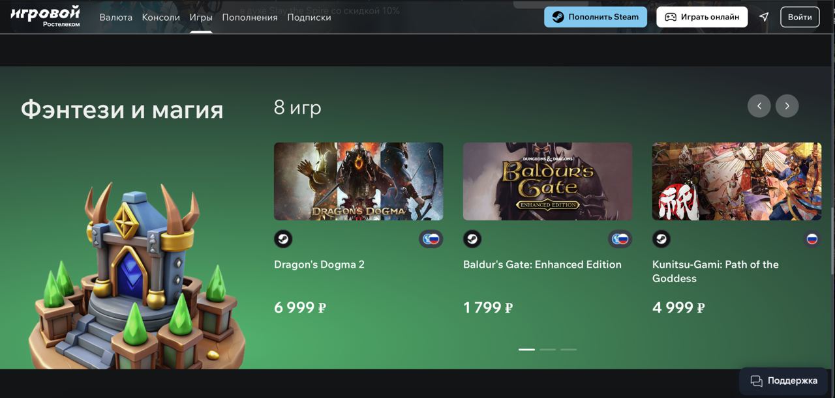Click the Играть онлайн button

pos(702,17)
